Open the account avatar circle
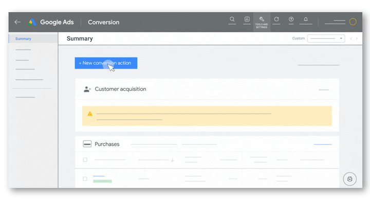The width and height of the screenshot is (370, 199). click(x=353, y=22)
